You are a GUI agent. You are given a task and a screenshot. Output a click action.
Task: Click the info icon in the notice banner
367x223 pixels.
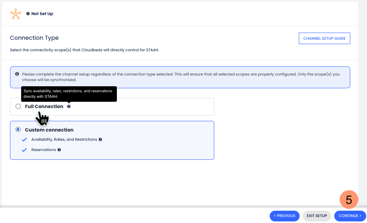pyautogui.click(x=17, y=74)
